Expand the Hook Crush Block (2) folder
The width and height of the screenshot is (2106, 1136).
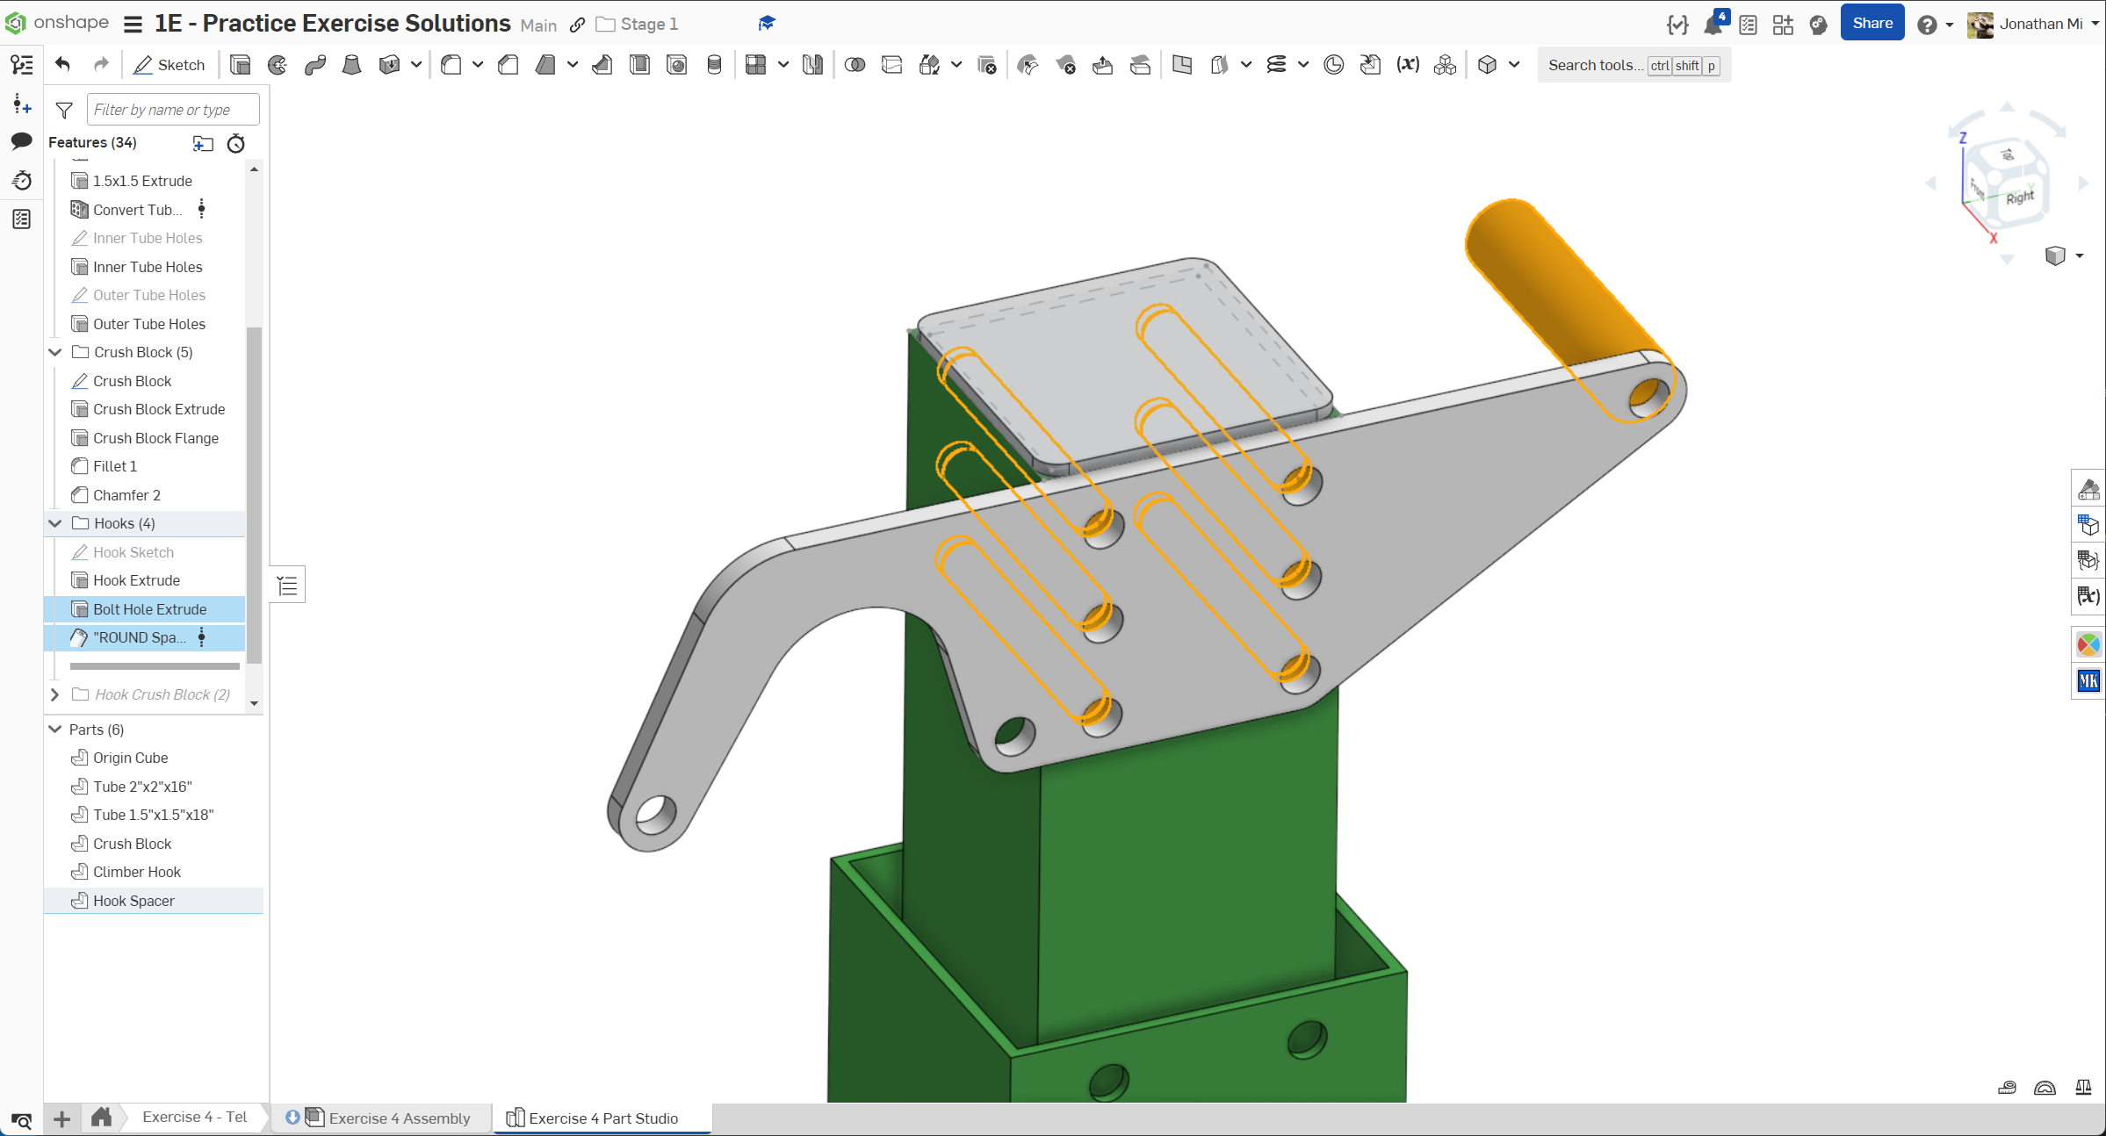(x=55, y=694)
